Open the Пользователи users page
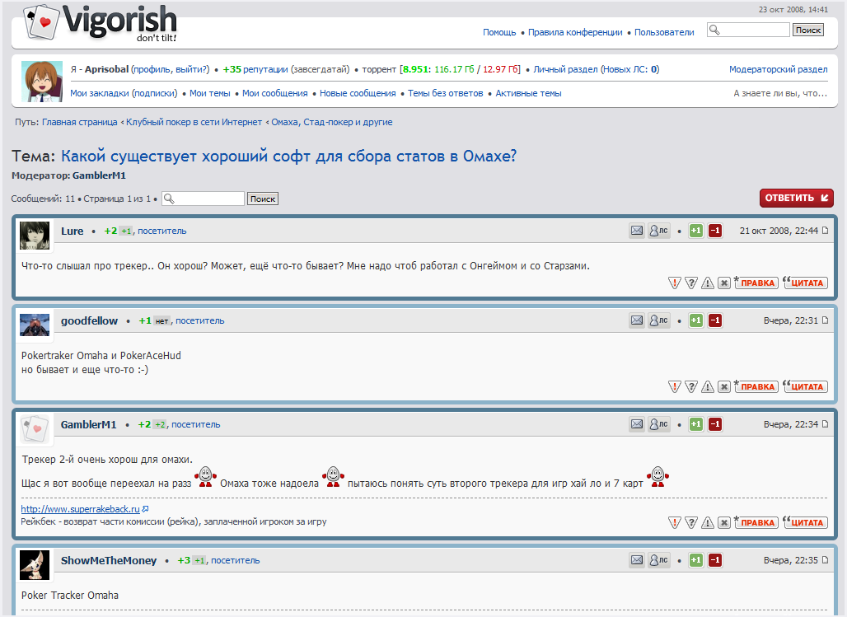The height and width of the screenshot is (617, 847). point(664,32)
